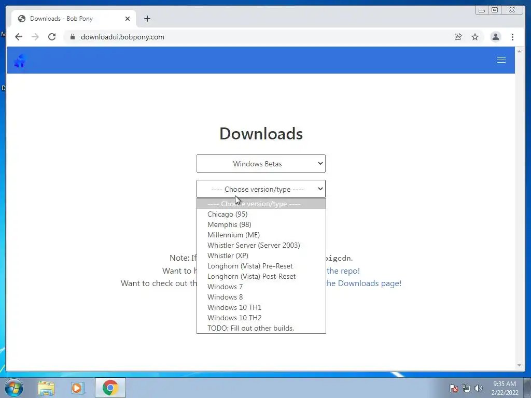Screen dimensions: 531x398
Task: Follow the "Downloads page!" link
Action: pos(364,283)
